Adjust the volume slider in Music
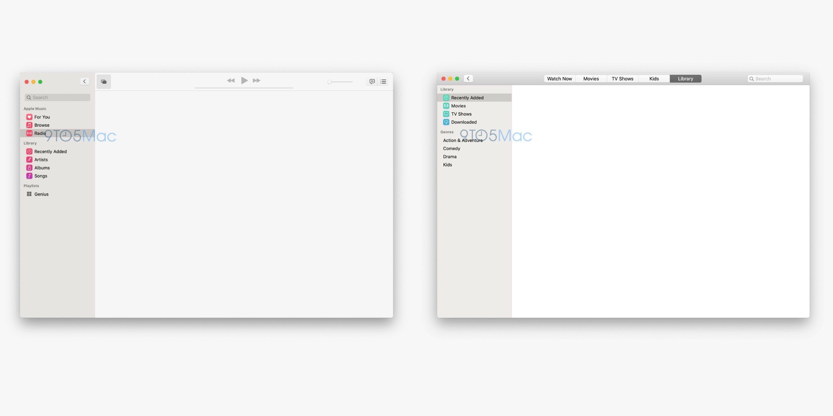The width and height of the screenshot is (833, 416). [x=339, y=82]
